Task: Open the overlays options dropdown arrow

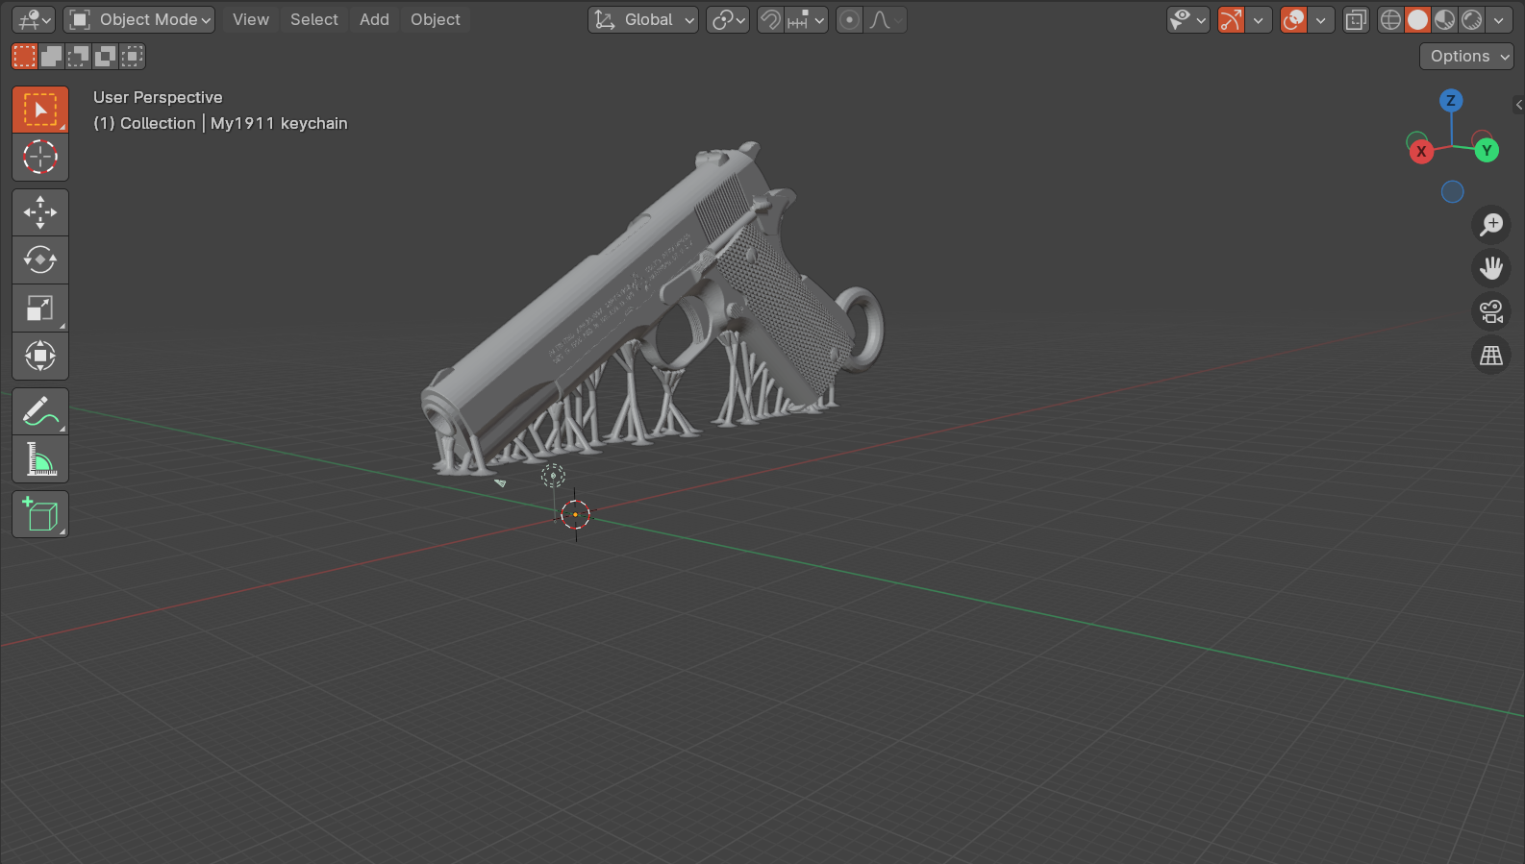Action: (x=1321, y=19)
